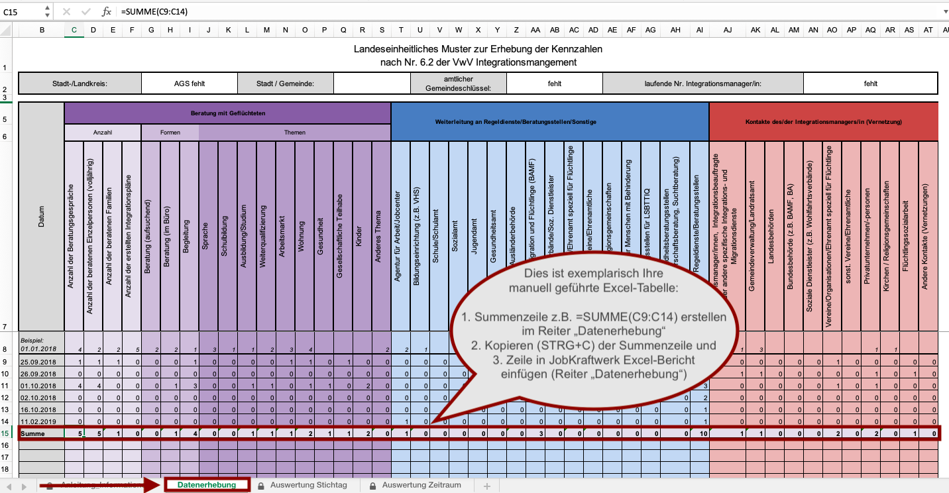Click the vertical 'Datum' header cell
Screen dimensions: 949x493
41,217
